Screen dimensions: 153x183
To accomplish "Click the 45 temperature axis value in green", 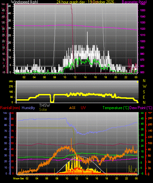I will [142, 118].
